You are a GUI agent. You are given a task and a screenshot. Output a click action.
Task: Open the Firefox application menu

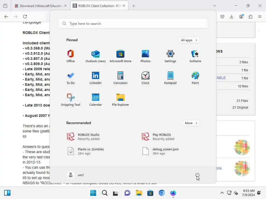[x=260, y=17]
